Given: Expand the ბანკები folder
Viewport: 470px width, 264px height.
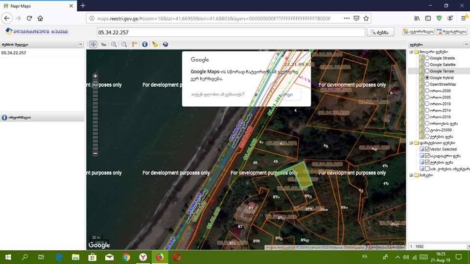Looking at the screenshot, I should click(411, 175).
